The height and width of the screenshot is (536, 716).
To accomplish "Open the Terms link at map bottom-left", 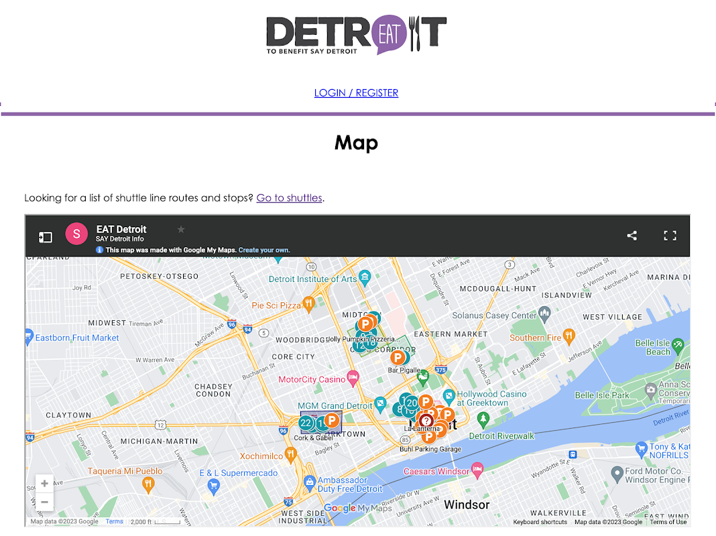I will [114, 521].
